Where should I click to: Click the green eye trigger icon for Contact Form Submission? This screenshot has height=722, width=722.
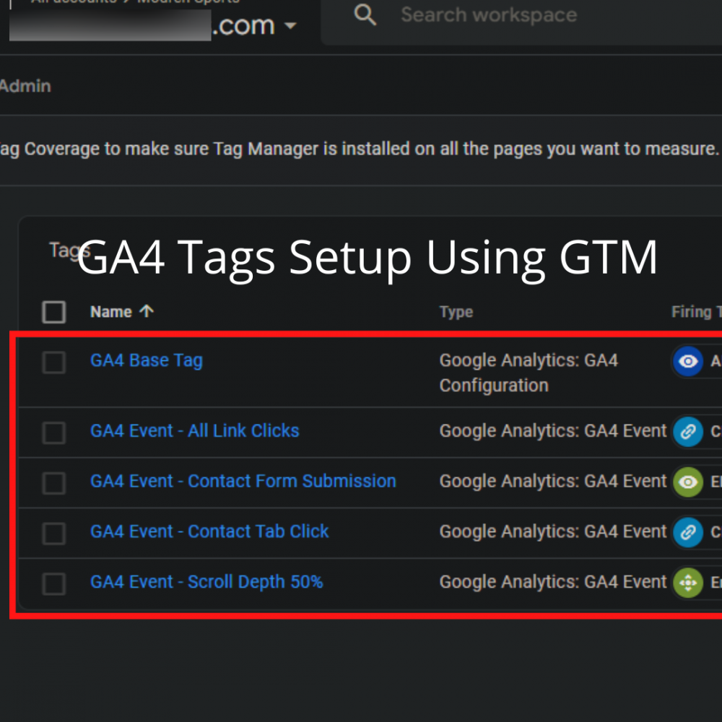coord(688,482)
